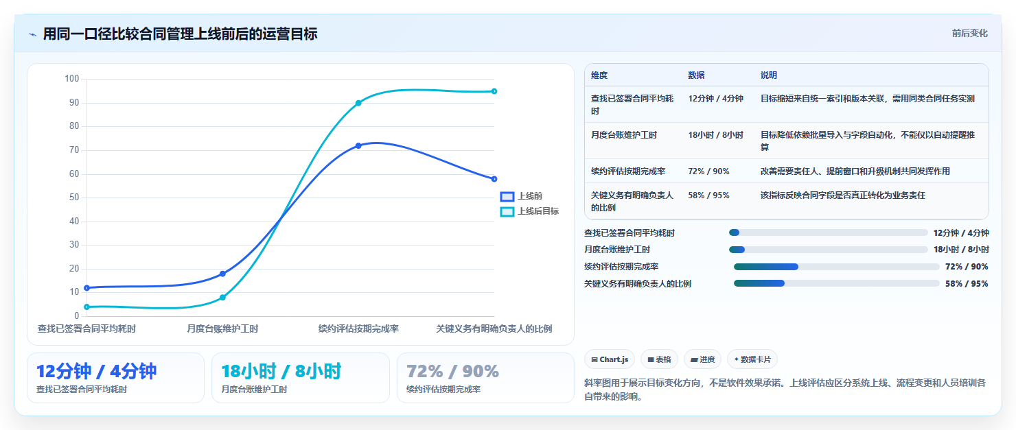Click the 12分钟 / 4分钟 value beside the progress bar
The height and width of the screenshot is (430, 1016).
(x=961, y=232)
